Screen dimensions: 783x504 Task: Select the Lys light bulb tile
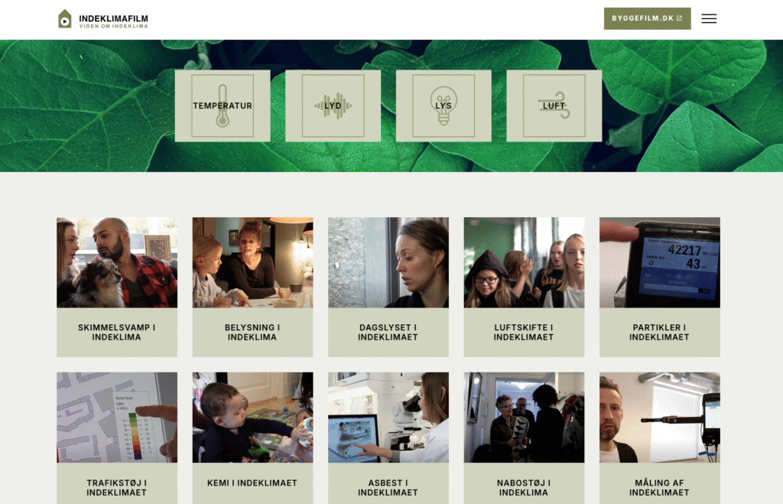coord(443,106)
